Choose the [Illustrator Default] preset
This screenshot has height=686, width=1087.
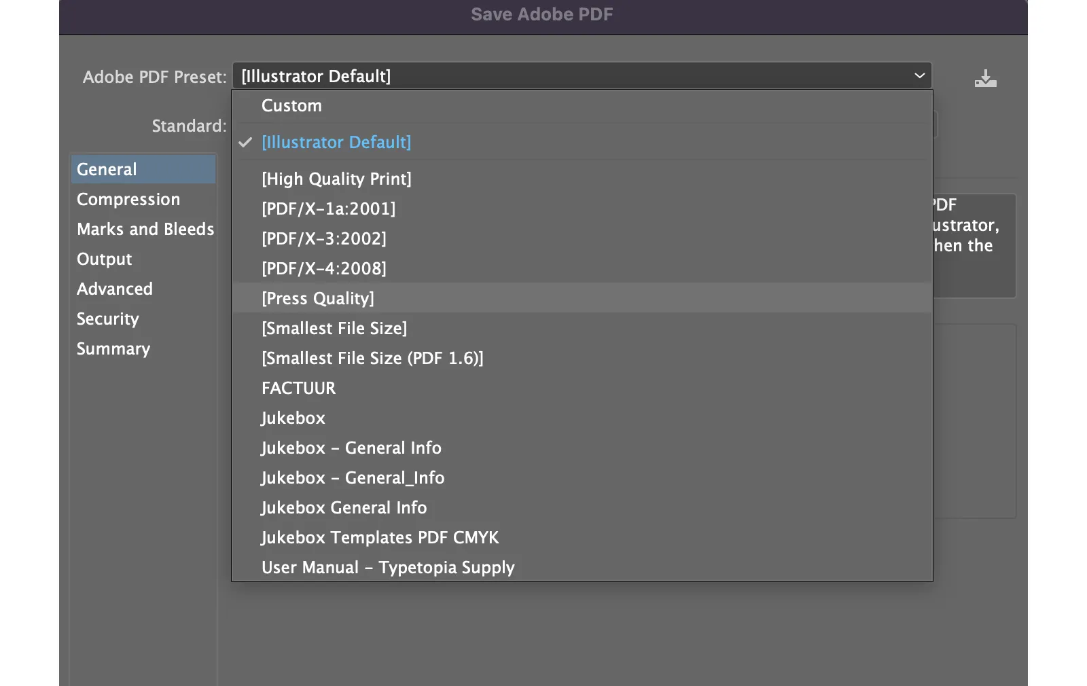click(x=336, y=142)
